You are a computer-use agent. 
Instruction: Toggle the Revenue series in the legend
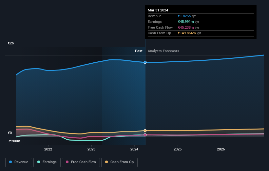(19, 162)
